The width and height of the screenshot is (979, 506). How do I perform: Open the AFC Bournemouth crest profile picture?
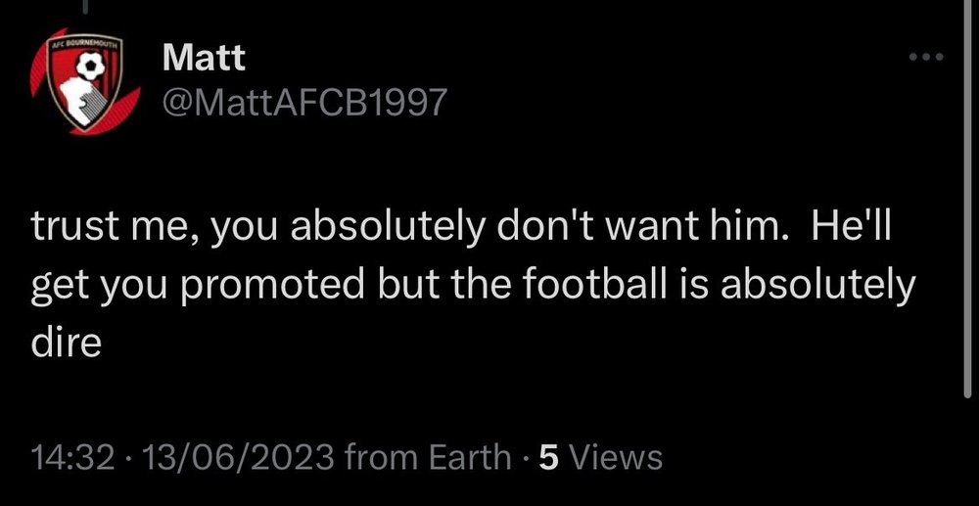(85, 81)
